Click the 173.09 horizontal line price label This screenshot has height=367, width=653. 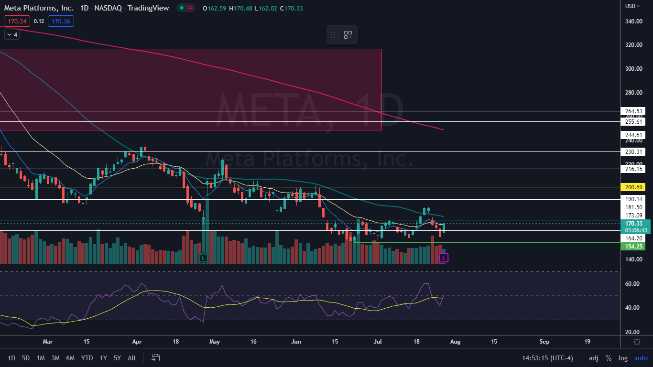coord(633,216)
